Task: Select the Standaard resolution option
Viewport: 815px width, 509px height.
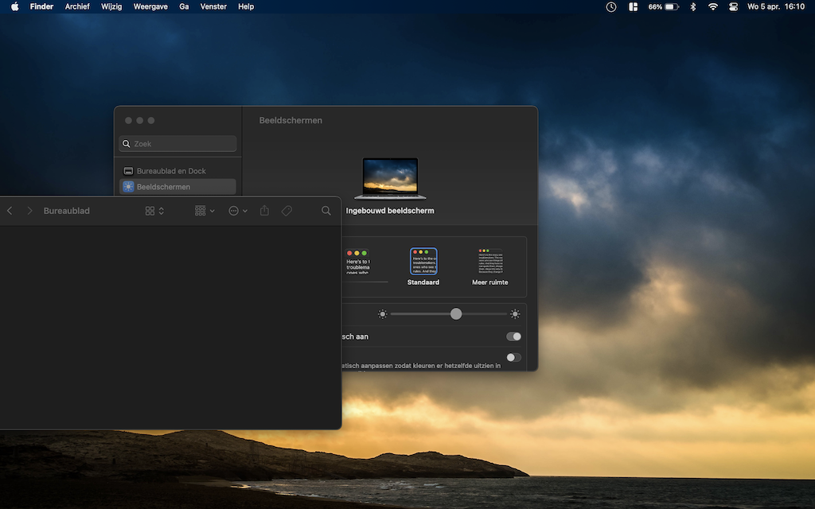Action: (423, 262)
